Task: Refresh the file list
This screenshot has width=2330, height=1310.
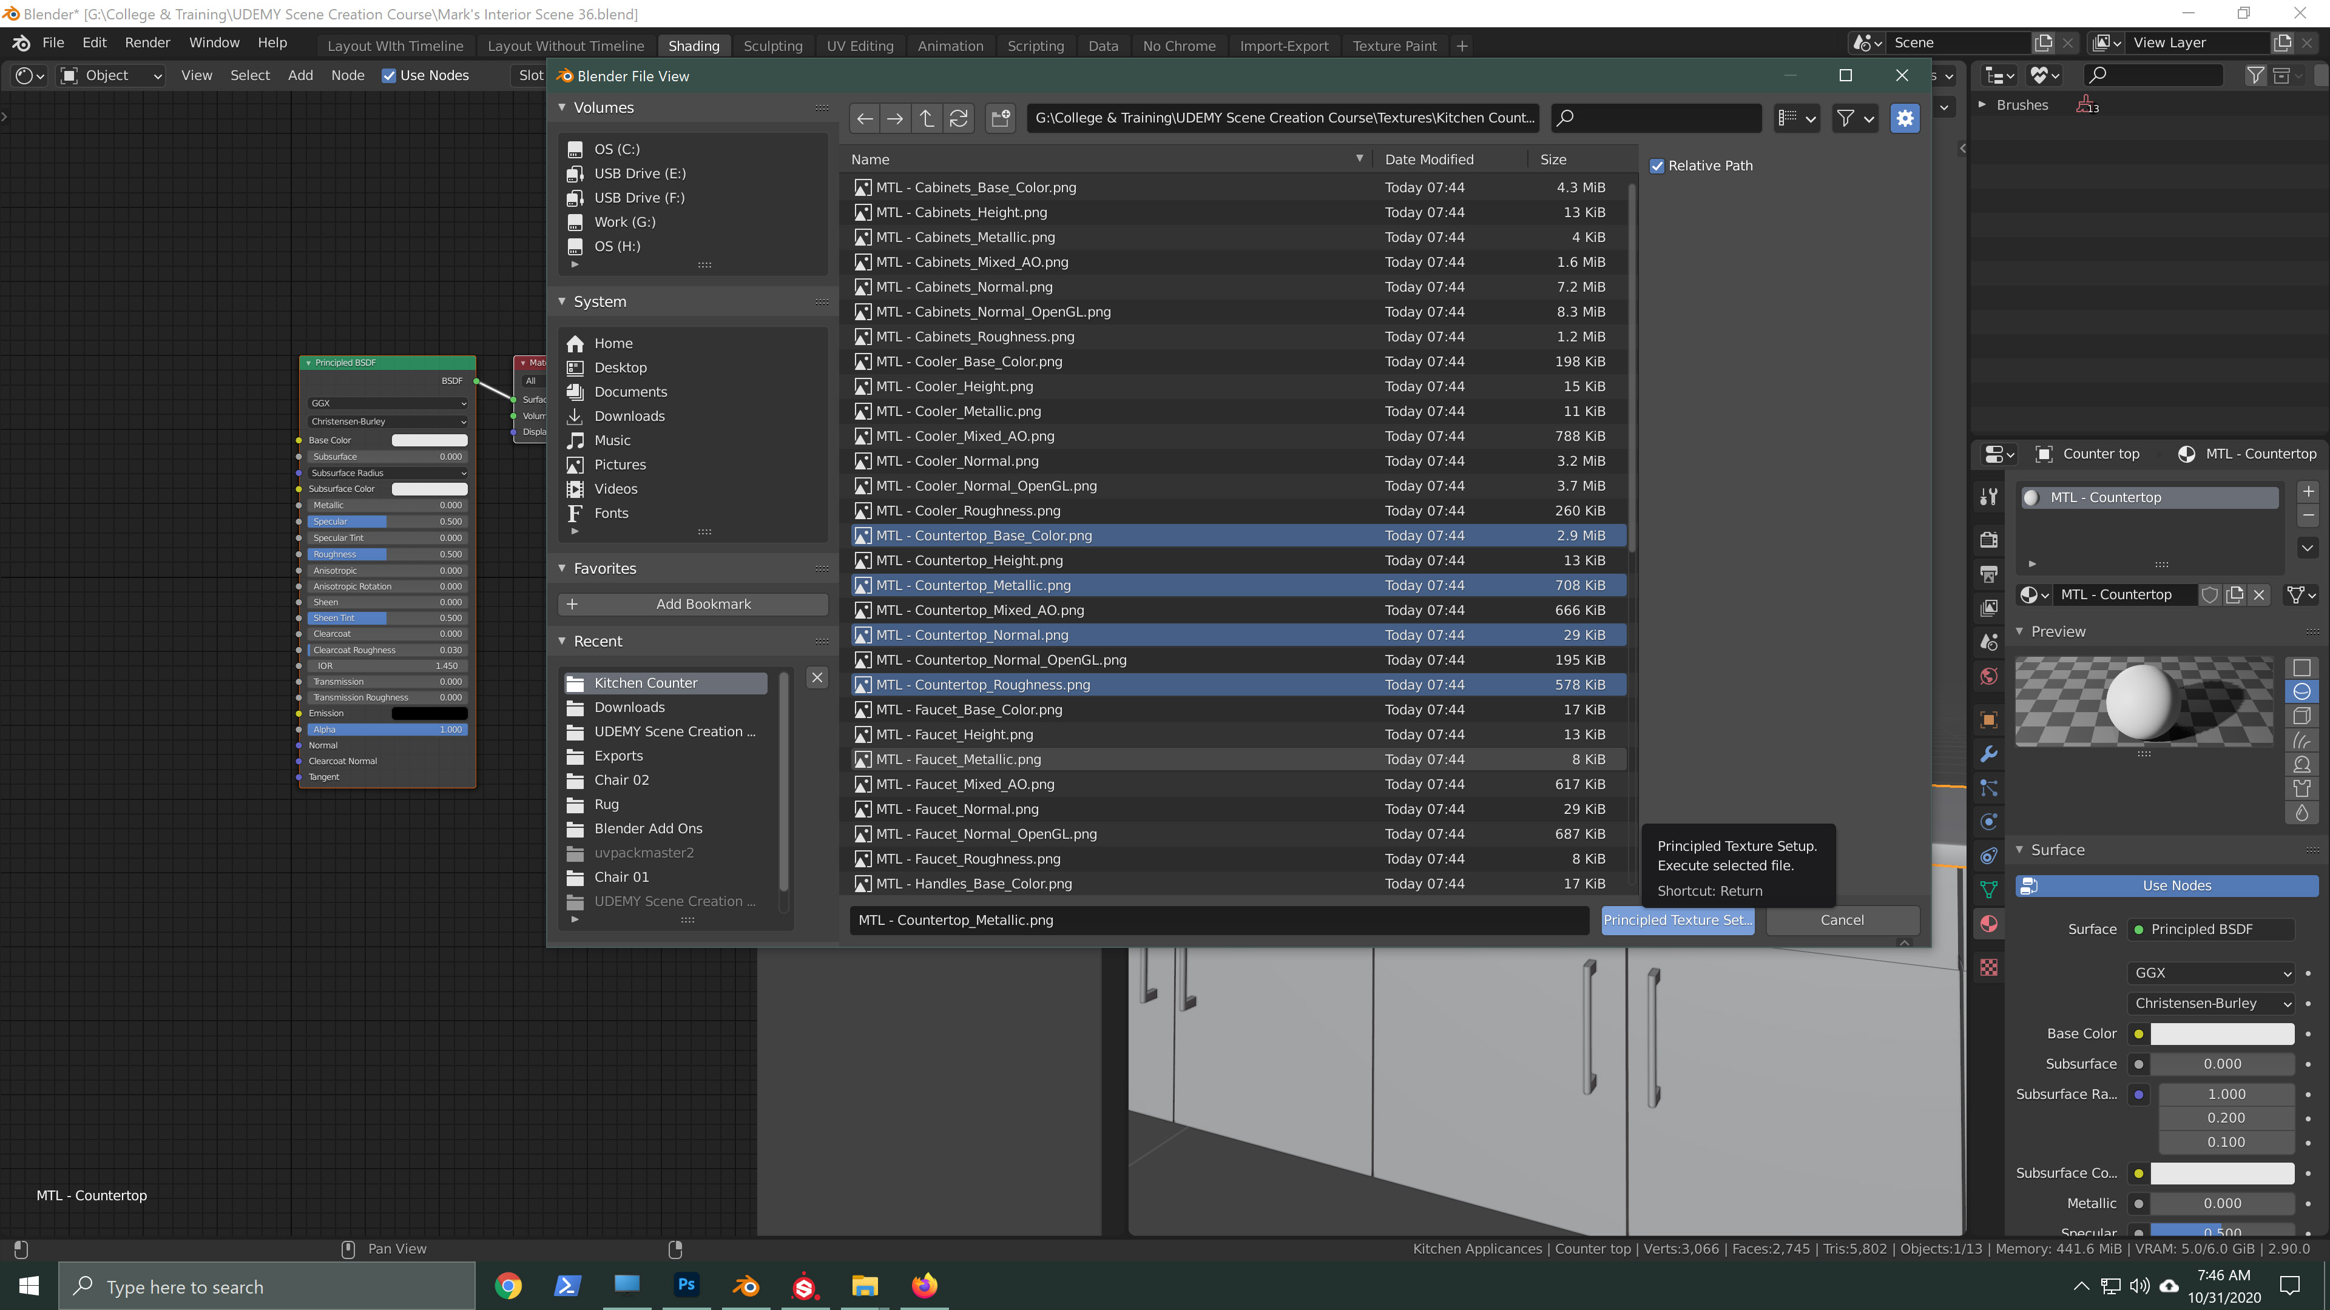Action: click(x=959, y=118)
